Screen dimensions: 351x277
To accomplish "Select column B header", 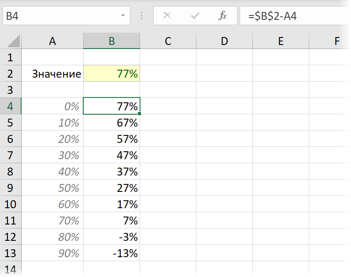I will 112,41.
